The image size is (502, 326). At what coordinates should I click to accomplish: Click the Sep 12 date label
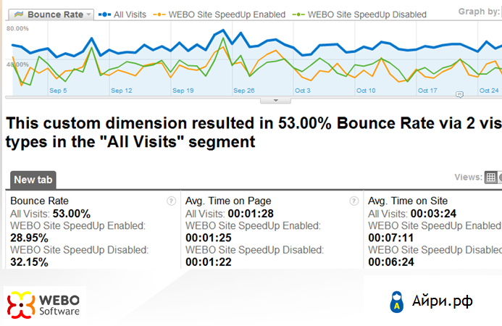(x=122, y=91)
